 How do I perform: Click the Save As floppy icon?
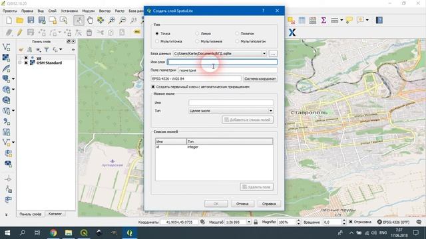(x=41, y=21)
